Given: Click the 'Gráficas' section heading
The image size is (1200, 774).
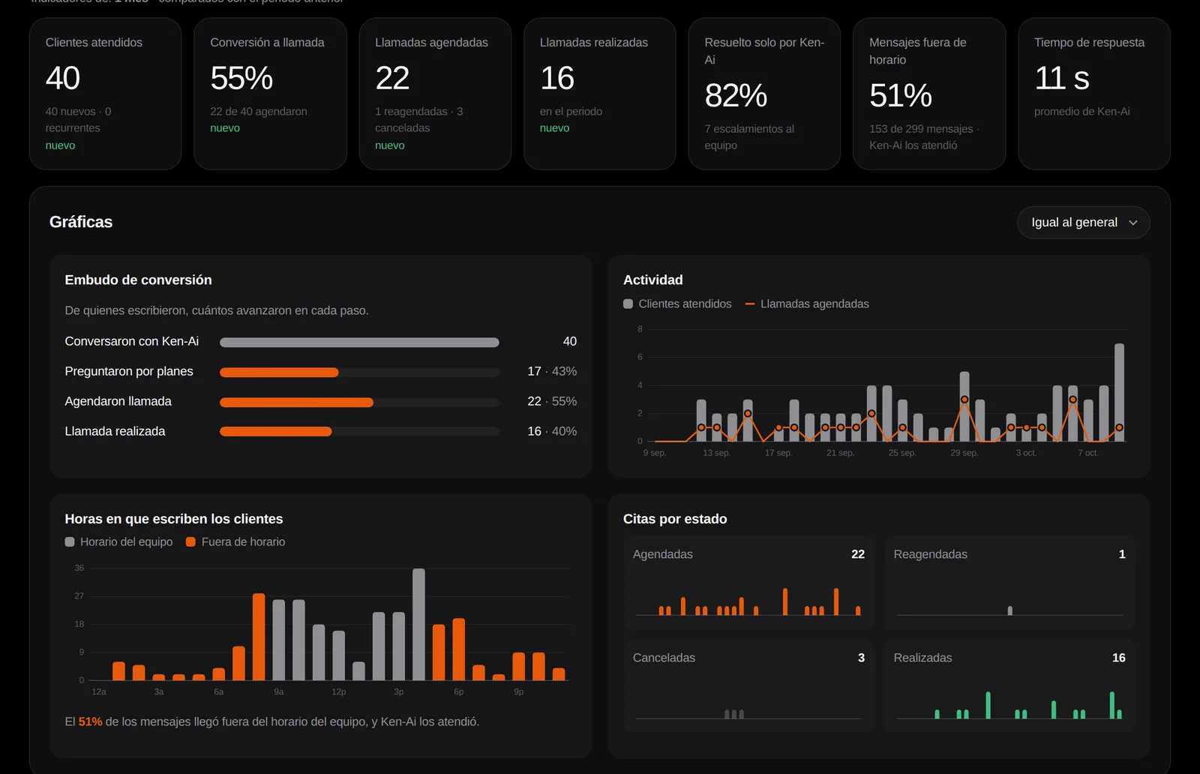Looking at the screenshot, I should pyautogui.click(x=81, y=222).
